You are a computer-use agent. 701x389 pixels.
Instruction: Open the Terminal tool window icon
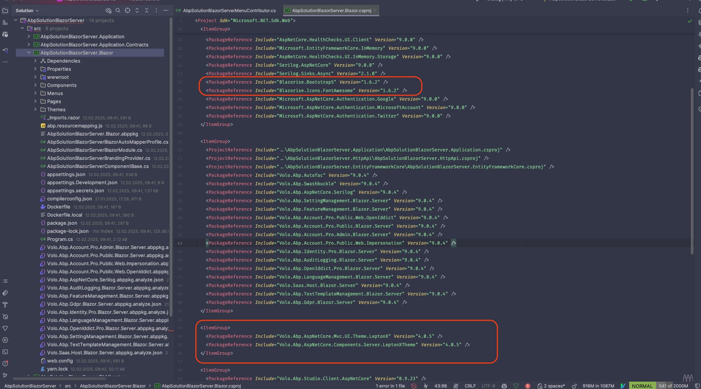pyautogui.click(x=5, y=352)
